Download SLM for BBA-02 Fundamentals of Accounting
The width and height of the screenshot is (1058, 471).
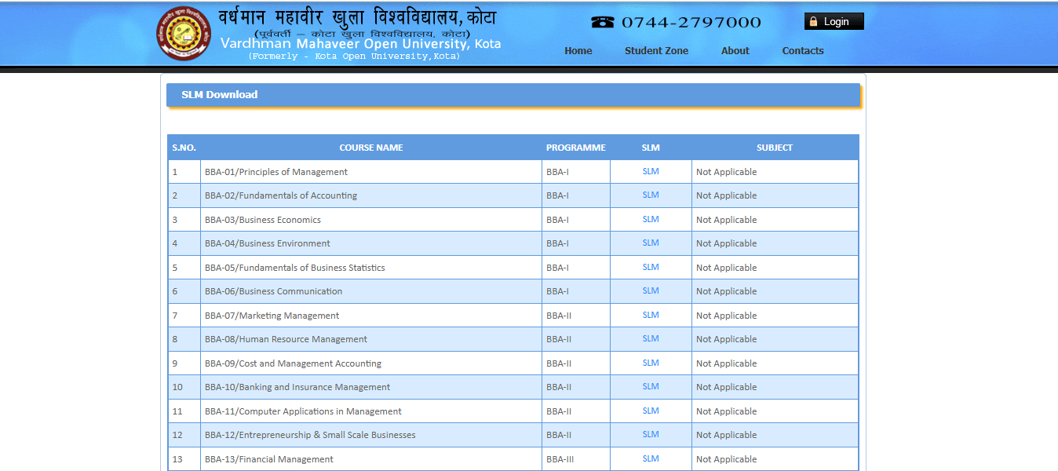(x=650, y=195)
